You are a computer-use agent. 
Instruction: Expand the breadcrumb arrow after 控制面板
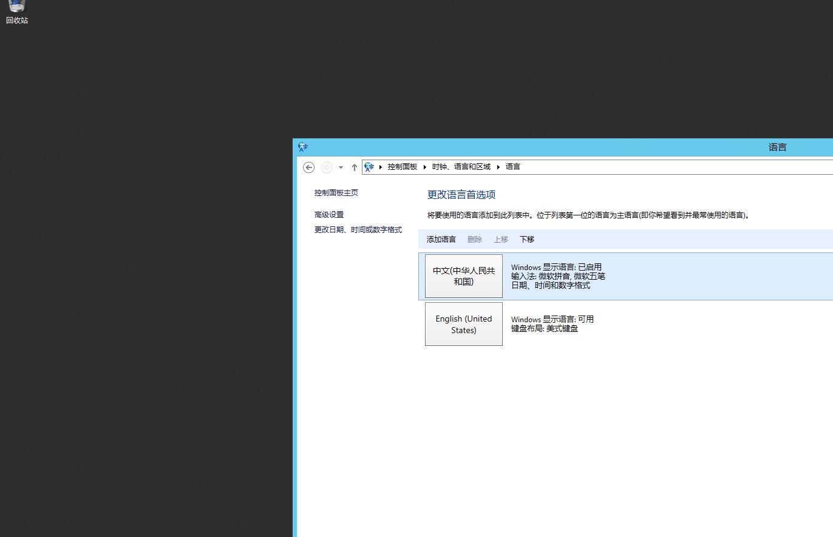pyautogui.click(x=425, y=167)
